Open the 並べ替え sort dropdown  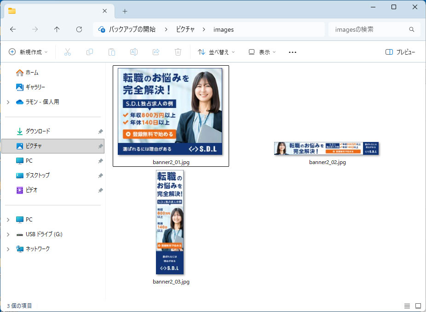216,52
